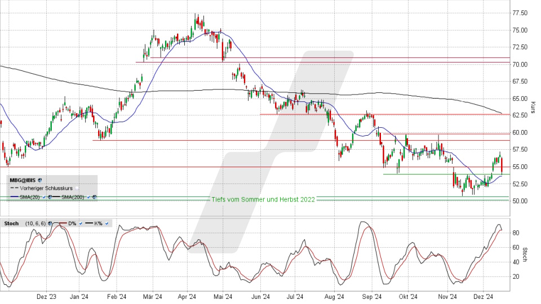Click the Stoch parameters (10, 6, 6)
Image resolution: width=541 pixels, height=304 pixels.
35,223
